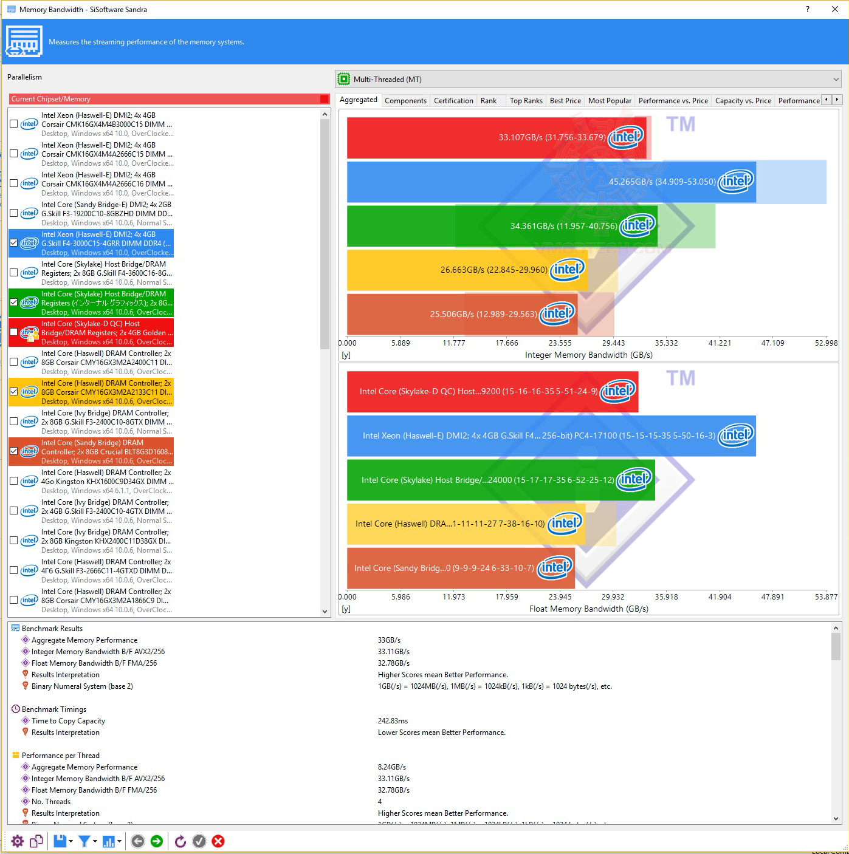Select the Most Popular tab
Viewport: 849px width, 854px height.
click(610, 101)
